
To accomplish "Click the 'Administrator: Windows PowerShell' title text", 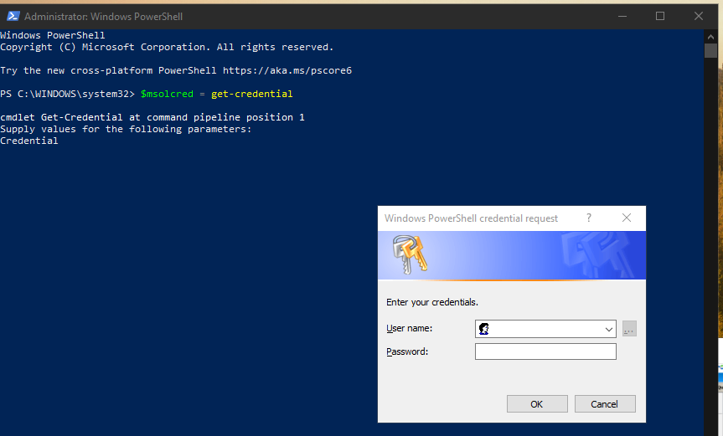I will point(103,17).
